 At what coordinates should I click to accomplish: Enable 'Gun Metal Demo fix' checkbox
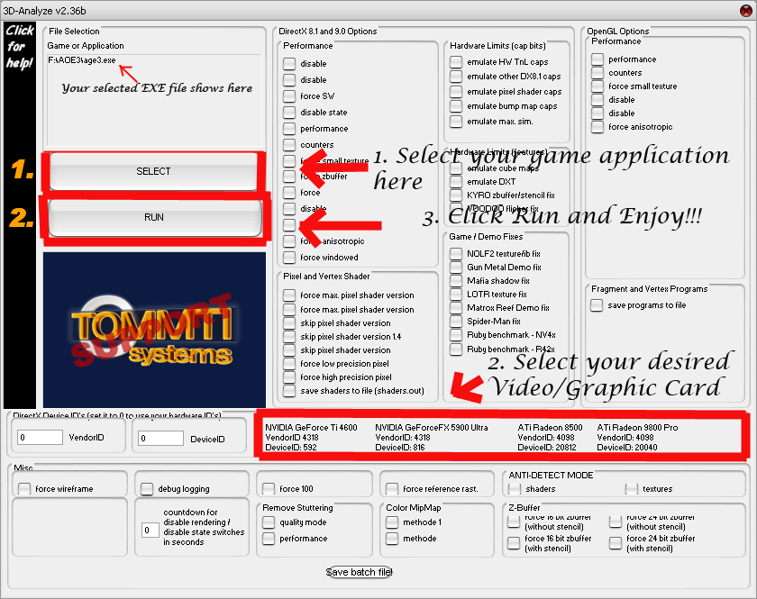click(x=456, y=267)
